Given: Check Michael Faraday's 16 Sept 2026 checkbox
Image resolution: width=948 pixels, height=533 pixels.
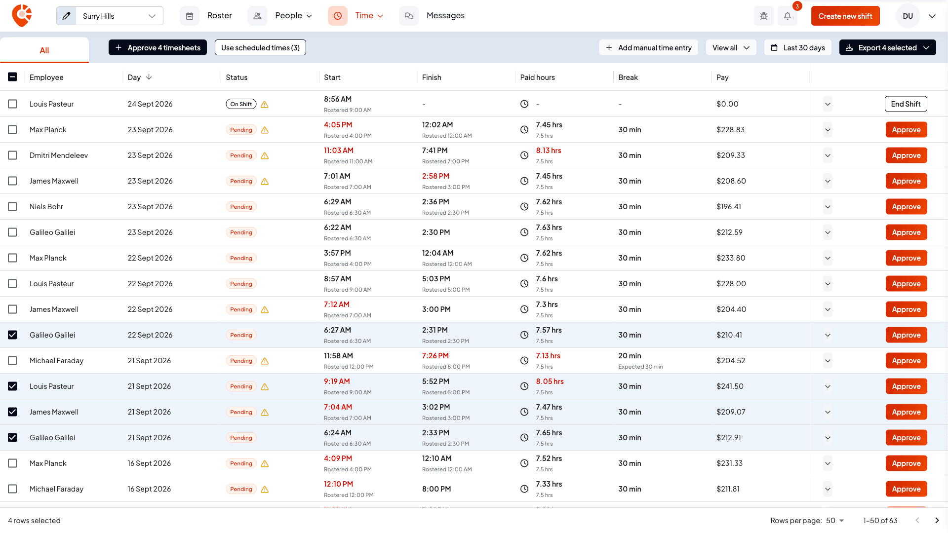Looking at the screenshot, I should click(12, 489).
